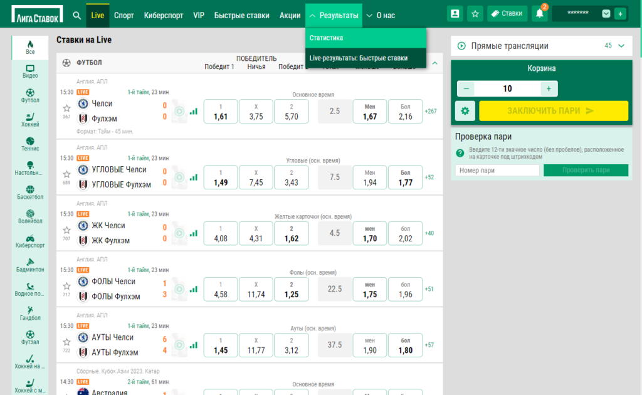Viewport: 642px width, 395px height.
Task: Open statistics bars for Челси–Фулхэм match
Action: coord(194,112)
